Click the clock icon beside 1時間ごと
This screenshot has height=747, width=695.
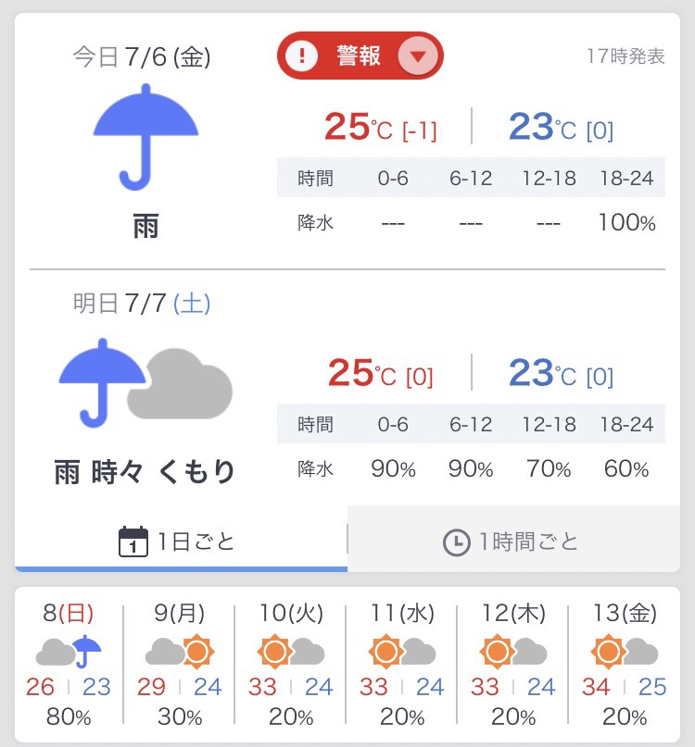pos(456,542)
